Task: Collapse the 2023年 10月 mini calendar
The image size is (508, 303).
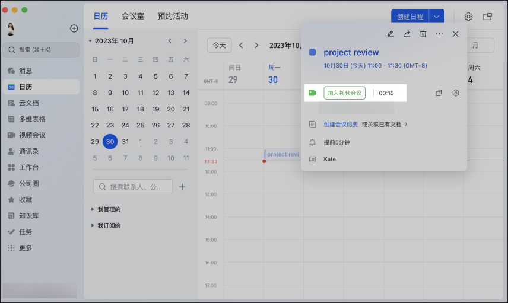Action: [x=90, y=41]
